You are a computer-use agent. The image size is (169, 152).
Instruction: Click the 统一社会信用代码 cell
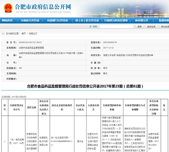click(62, 141)
